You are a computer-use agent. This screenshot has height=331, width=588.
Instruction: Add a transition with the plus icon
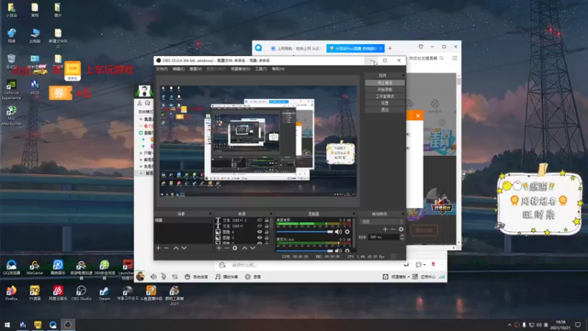[385, 229]
